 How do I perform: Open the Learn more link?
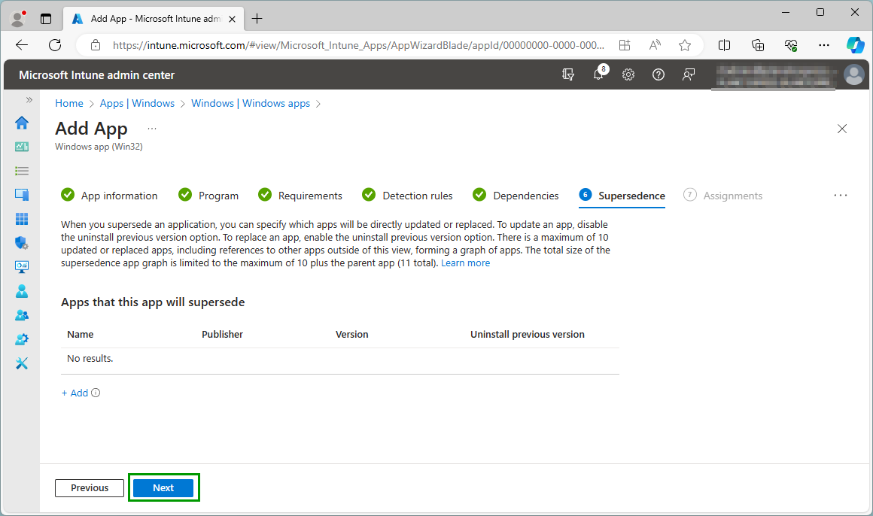(465, 263)
